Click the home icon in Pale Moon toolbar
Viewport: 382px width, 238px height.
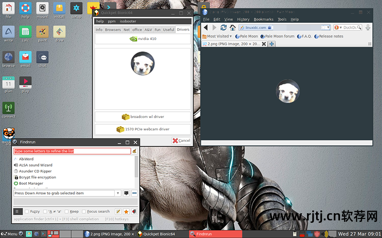(x=233, y=28)
